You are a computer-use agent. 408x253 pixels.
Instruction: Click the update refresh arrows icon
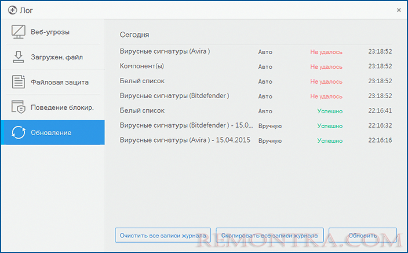[18, 133]
